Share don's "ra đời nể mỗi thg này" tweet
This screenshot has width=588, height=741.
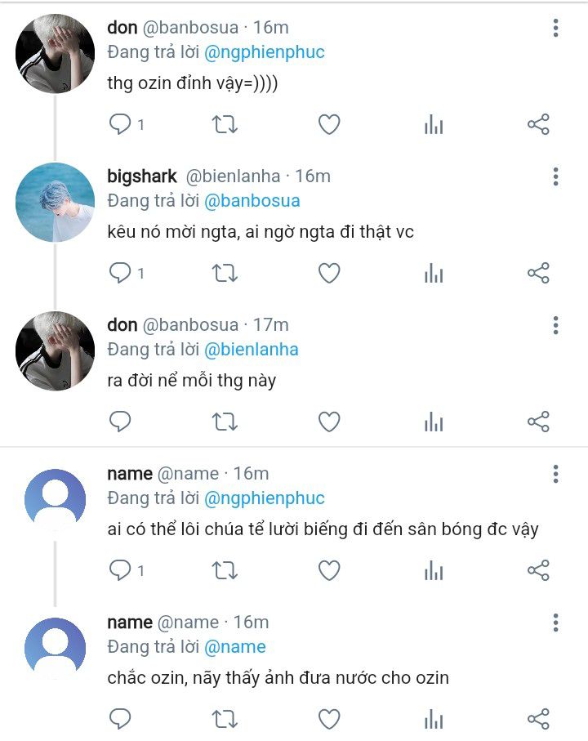pos(538,422)
